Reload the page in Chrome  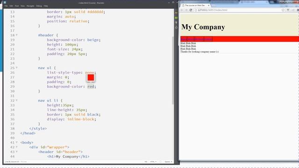pyautogui.click(x=191, y=10)
